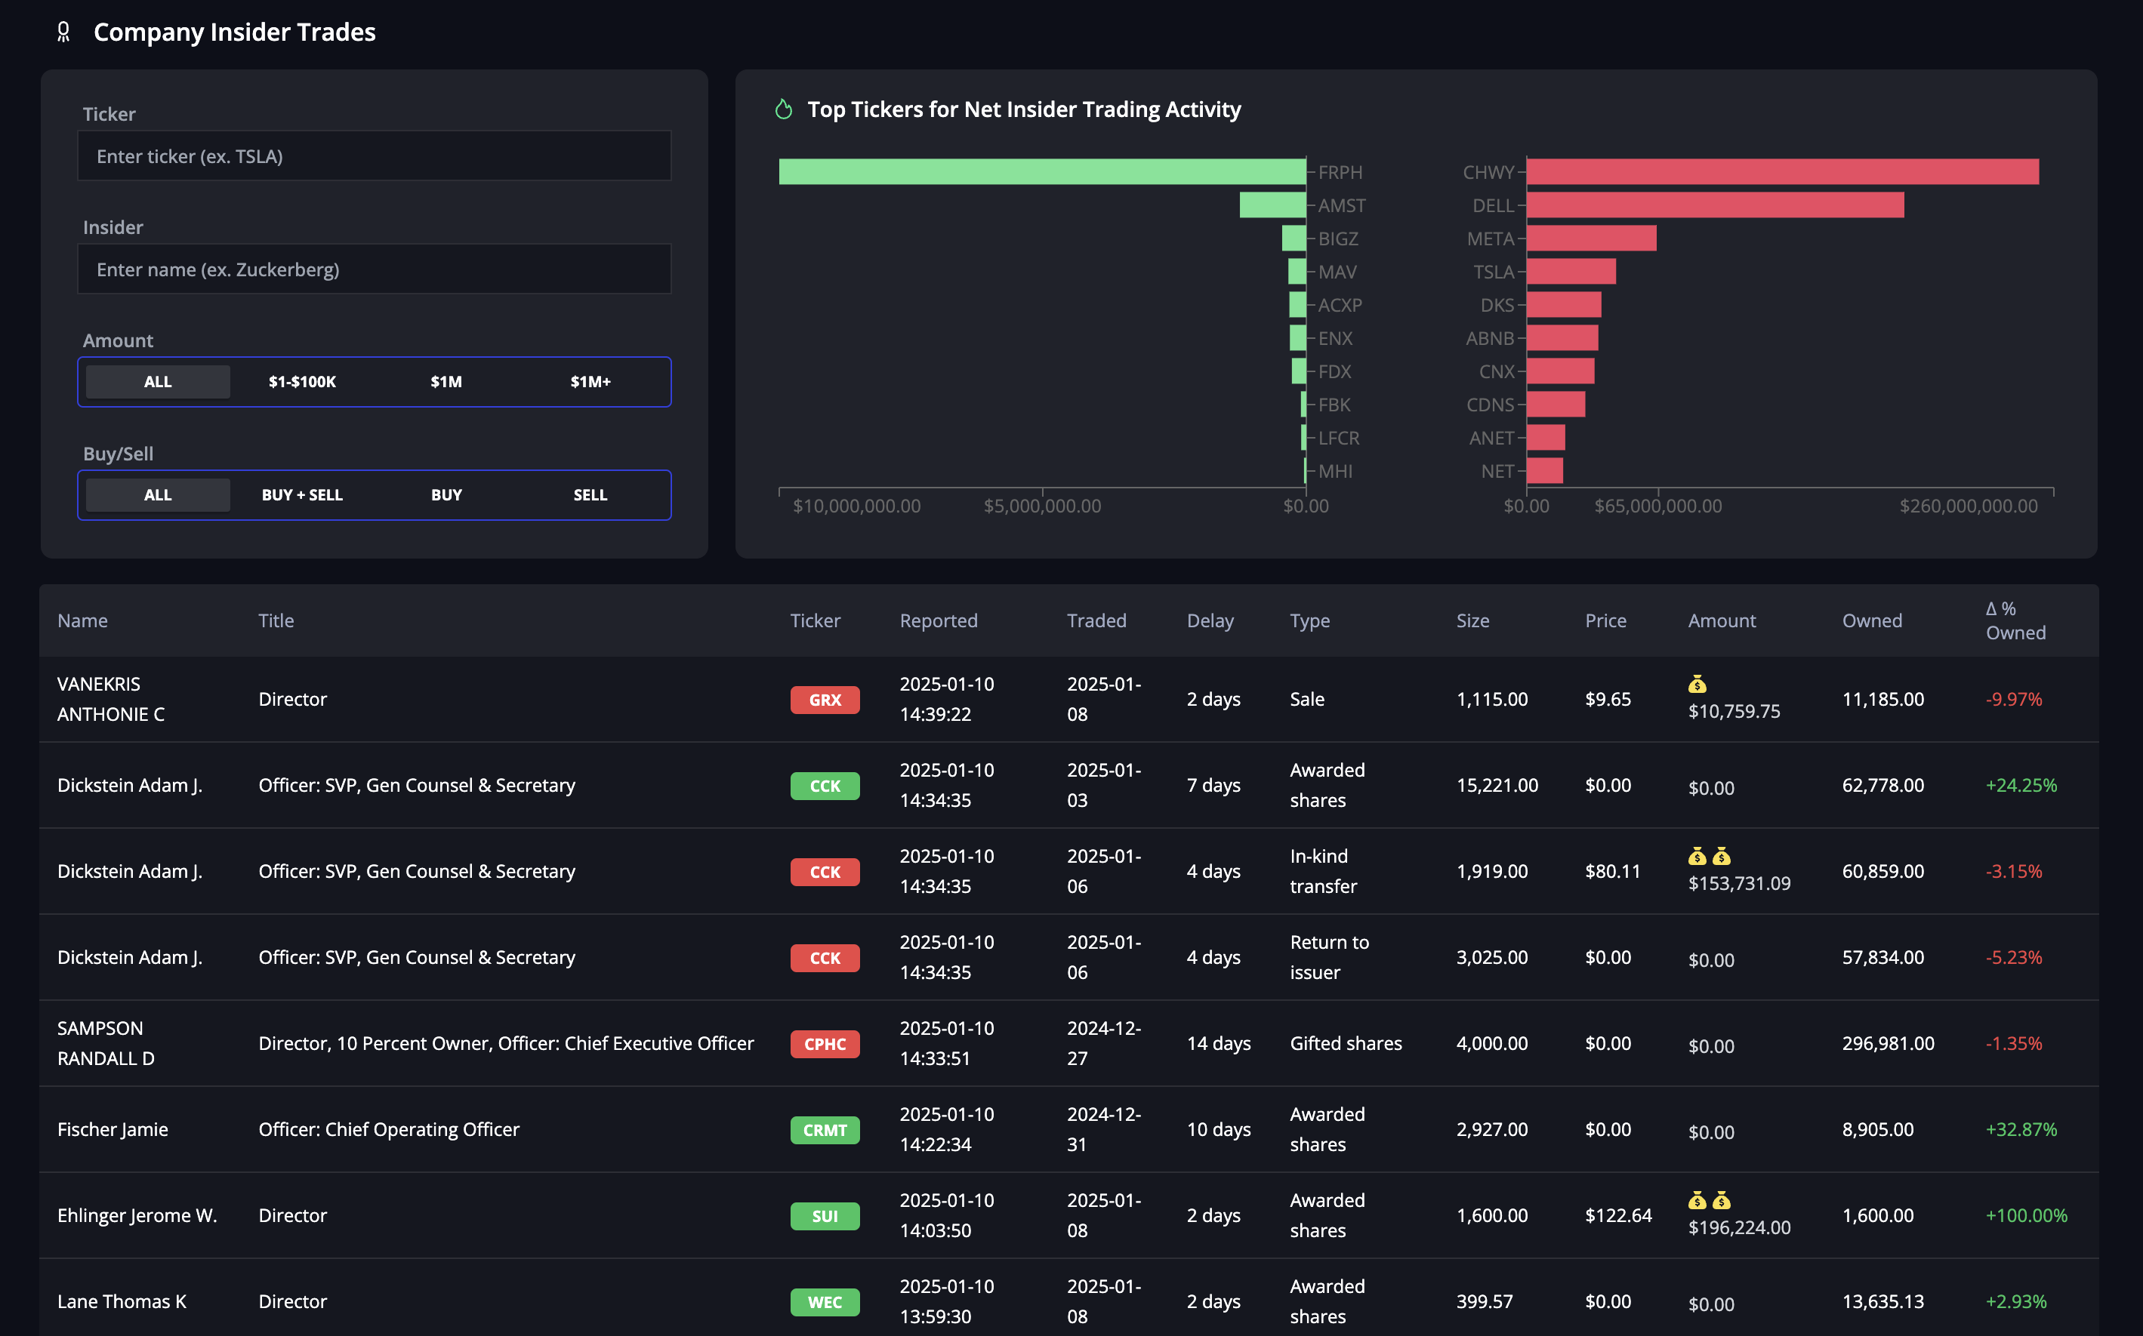This screenshot has height=1336, width=2143.
Task: Filter trades by BUY only
Action: coord(446,495)
